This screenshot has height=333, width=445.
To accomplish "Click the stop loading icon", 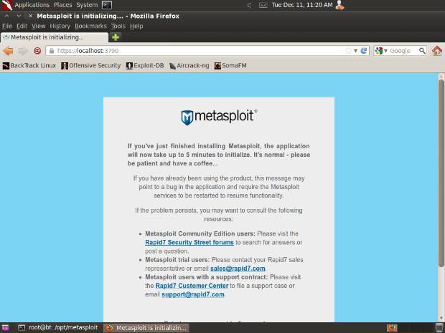I will pyautogui.click(x=37, y=51).
